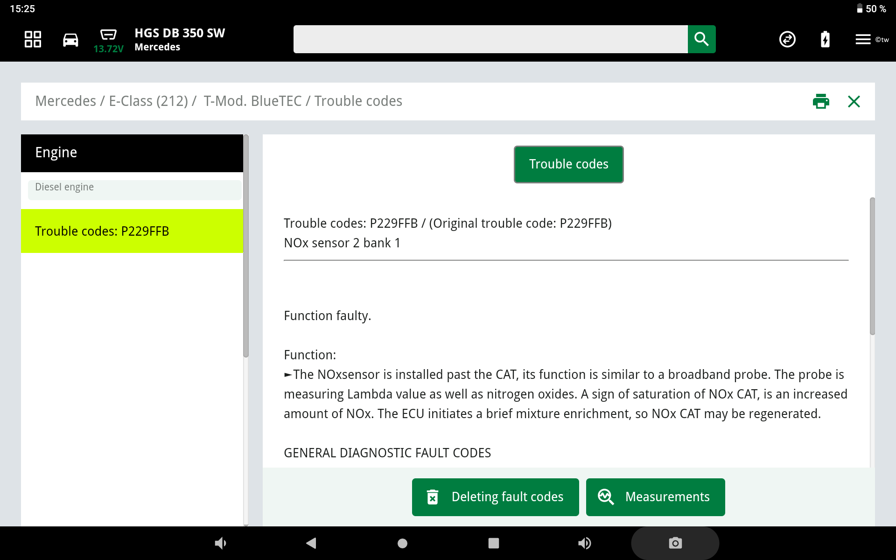Close the trouble codes view with the X

[854, 101]
